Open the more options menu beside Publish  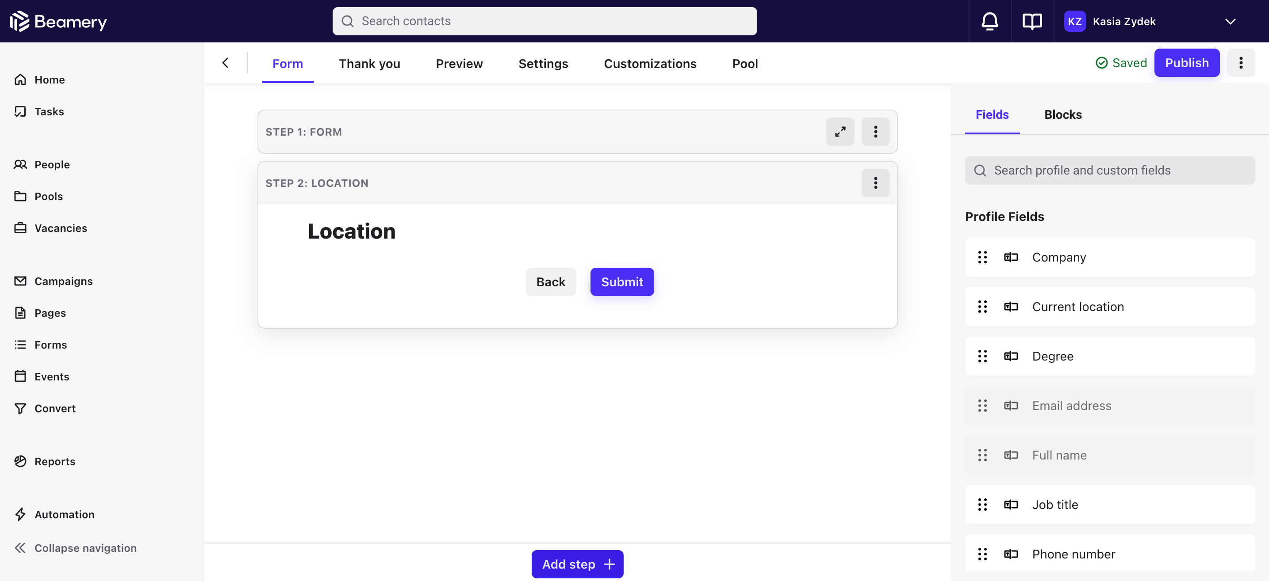[x=1240, y=63]
